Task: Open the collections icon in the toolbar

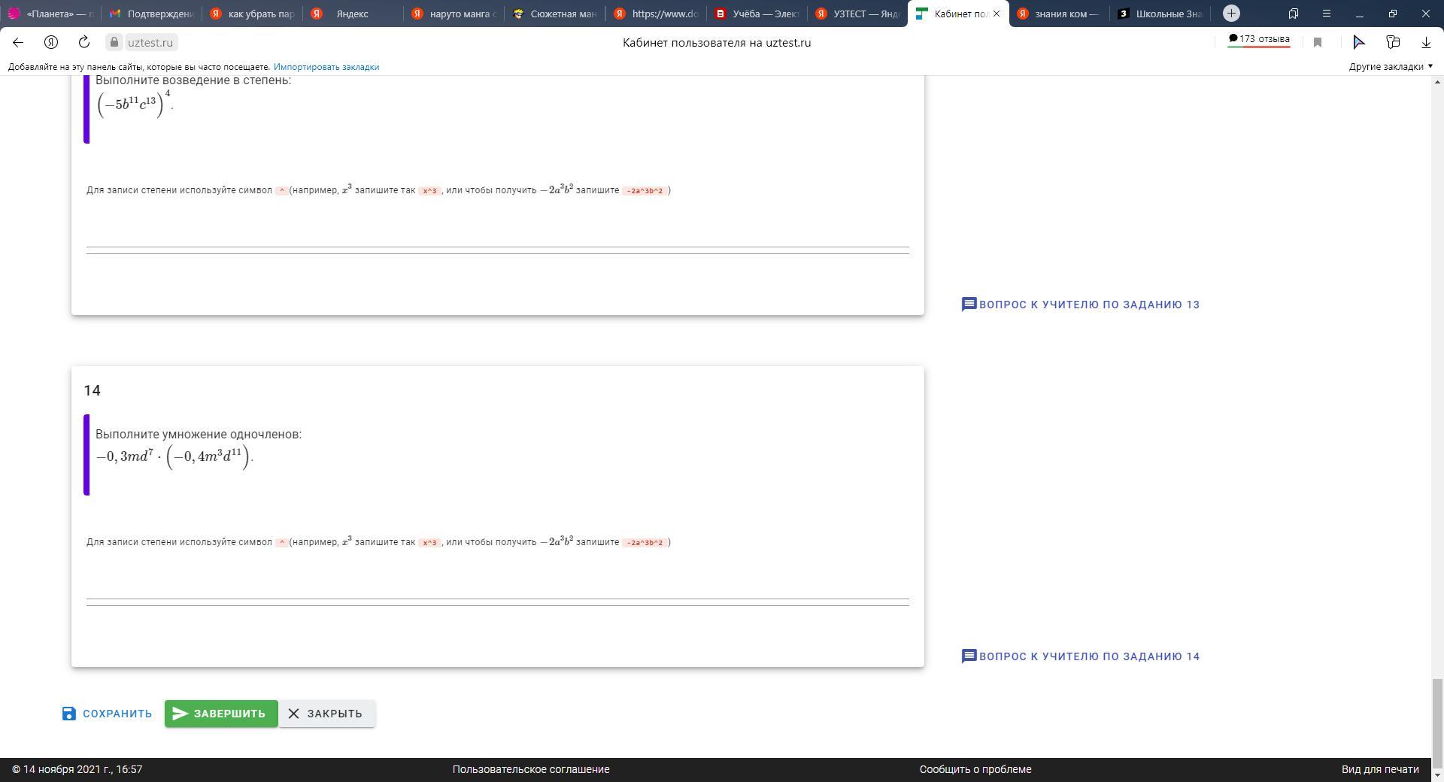Action: [1393, 43]
